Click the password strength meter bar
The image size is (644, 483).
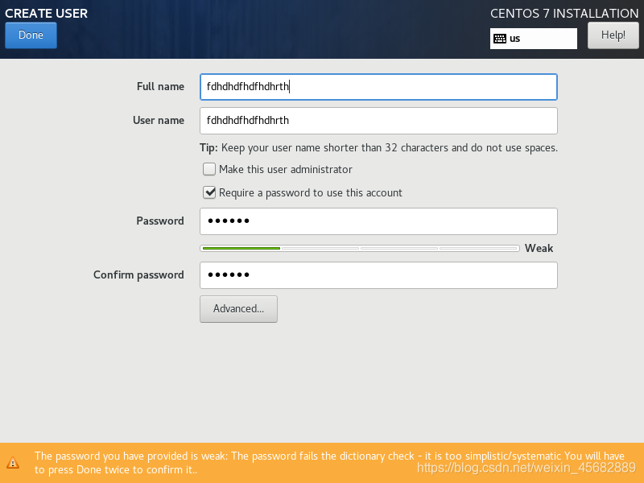(359, 248)
